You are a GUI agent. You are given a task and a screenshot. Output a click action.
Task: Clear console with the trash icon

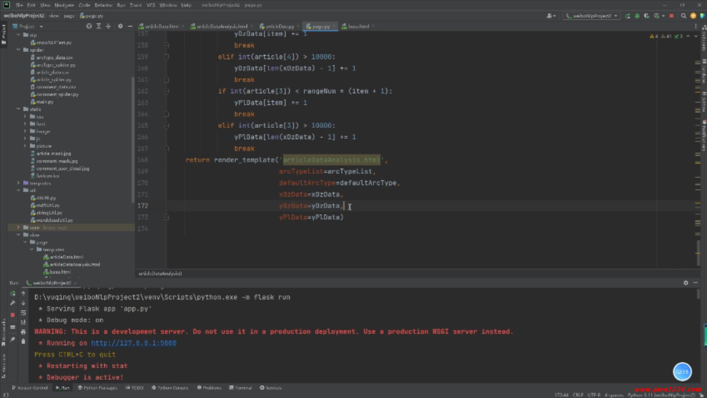pos(23,342)
